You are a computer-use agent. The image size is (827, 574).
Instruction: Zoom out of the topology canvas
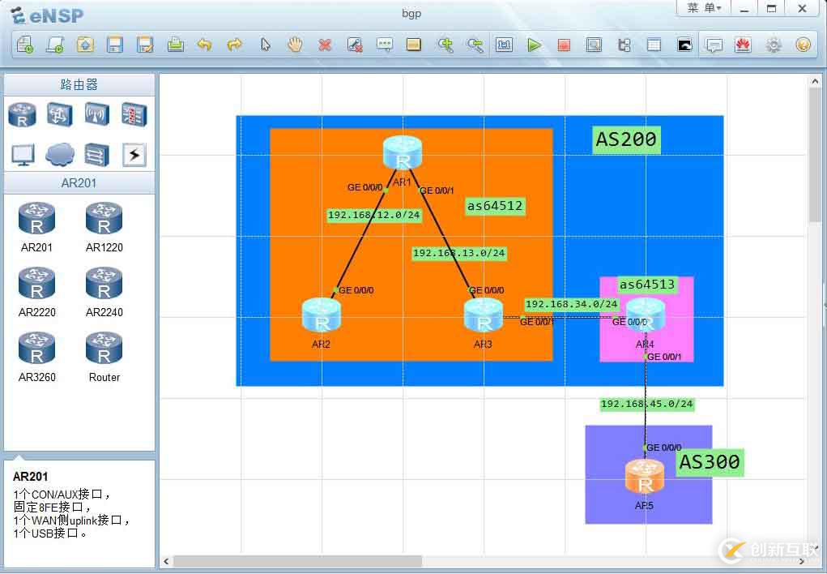pos(475,45)
